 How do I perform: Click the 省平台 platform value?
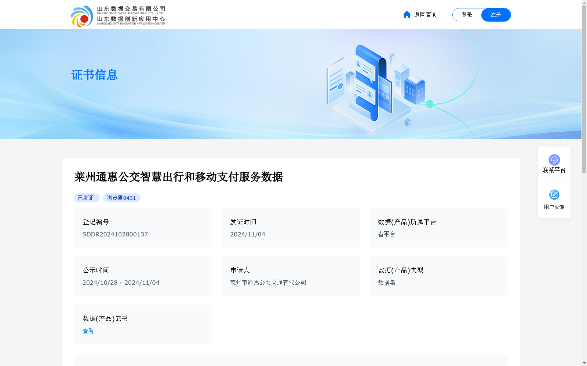coord(386,234)
